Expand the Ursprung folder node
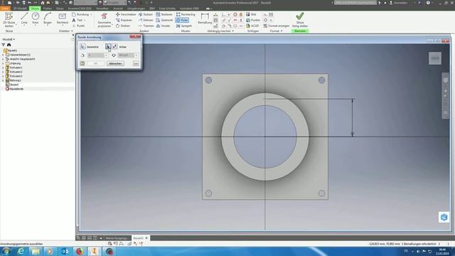This screenshot has height=256, width=455. click(3, 63)
